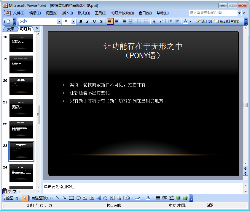Click the 设计(S) design button
Screen dimensions: 250x211
tap(203, 21)
